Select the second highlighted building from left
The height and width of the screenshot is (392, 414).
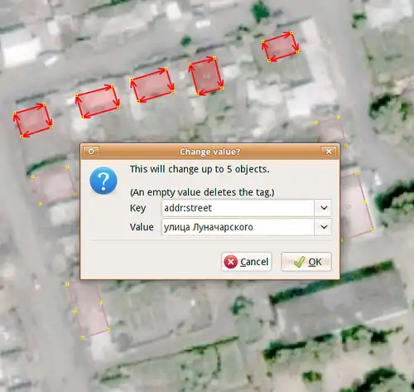(x=97, y=101)
